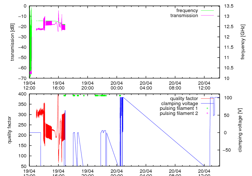Click the vertical "clamping voltage [V]" axis title
The width and height of the screenshot is (252, 176).
pyautogui.click(x=240, y=130)
